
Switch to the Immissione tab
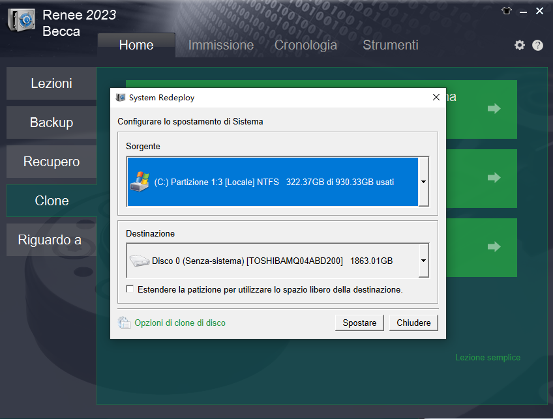click(221, 45)
